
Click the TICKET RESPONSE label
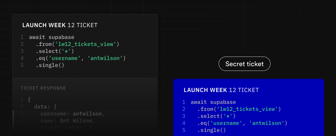pyautogui.click(x=43, y=88)
